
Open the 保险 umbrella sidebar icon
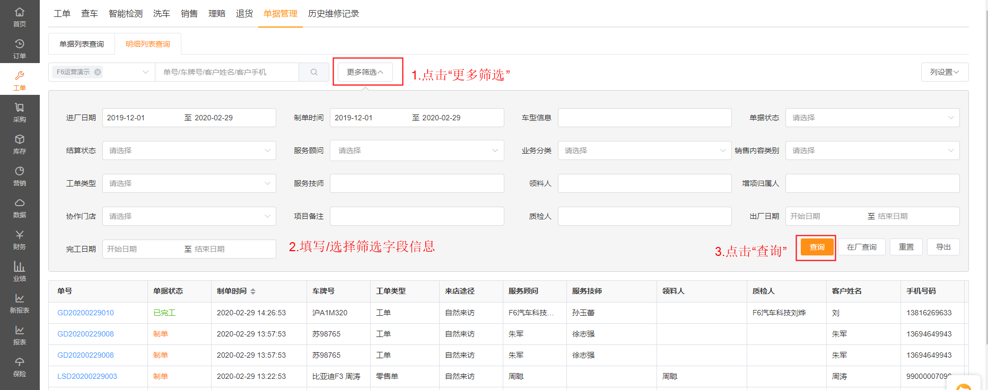pos(20,366)
